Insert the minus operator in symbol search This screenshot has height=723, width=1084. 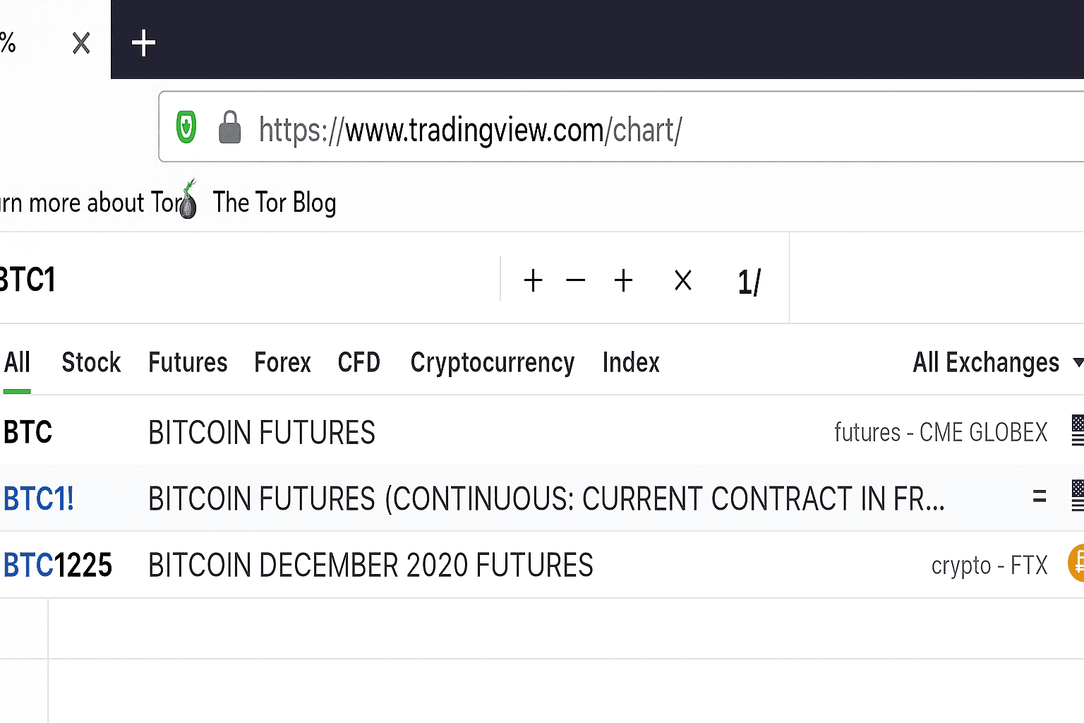coord(575,280)
